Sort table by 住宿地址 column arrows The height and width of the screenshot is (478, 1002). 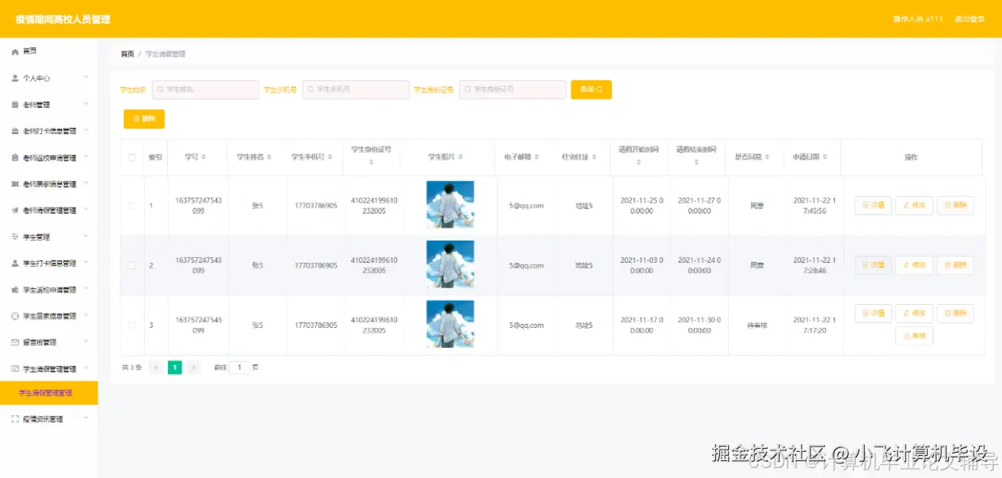[595, 157]
